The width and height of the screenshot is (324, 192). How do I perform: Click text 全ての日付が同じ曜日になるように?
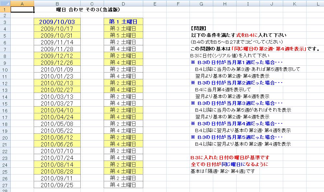pyautogui.click(x=229, y=164)
